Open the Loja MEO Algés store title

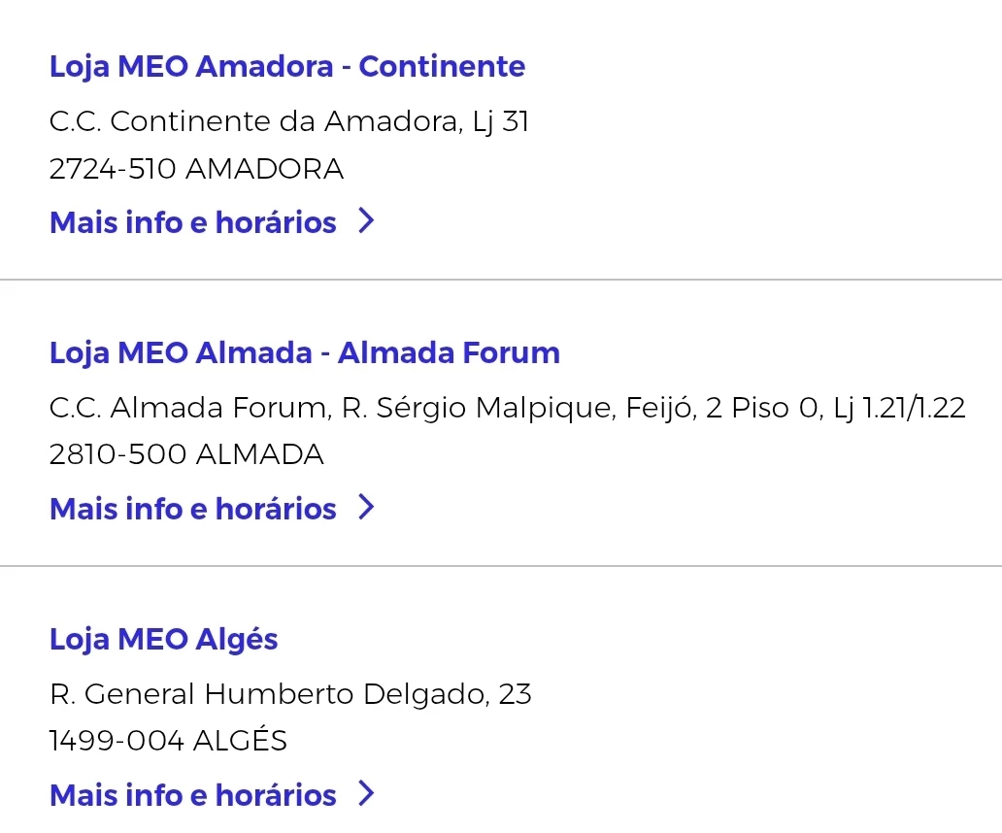[163, 639]
